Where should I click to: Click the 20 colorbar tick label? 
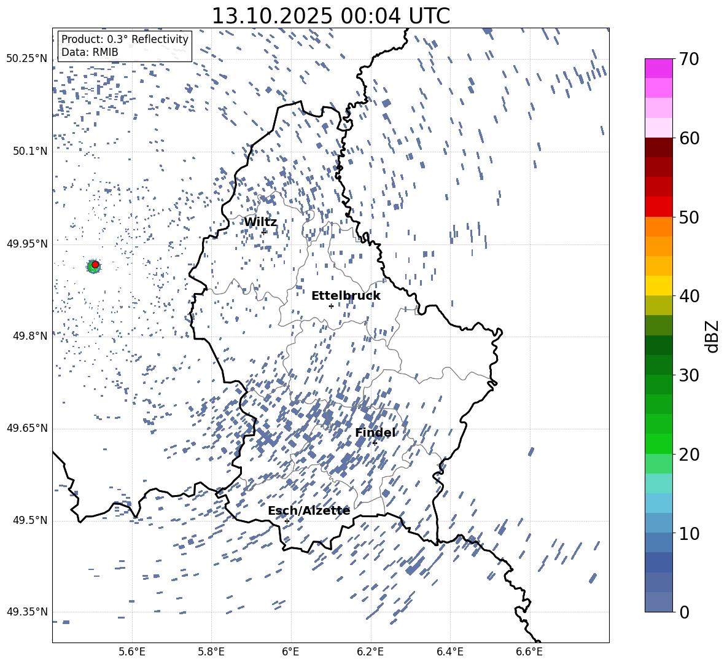coord(689,454)
